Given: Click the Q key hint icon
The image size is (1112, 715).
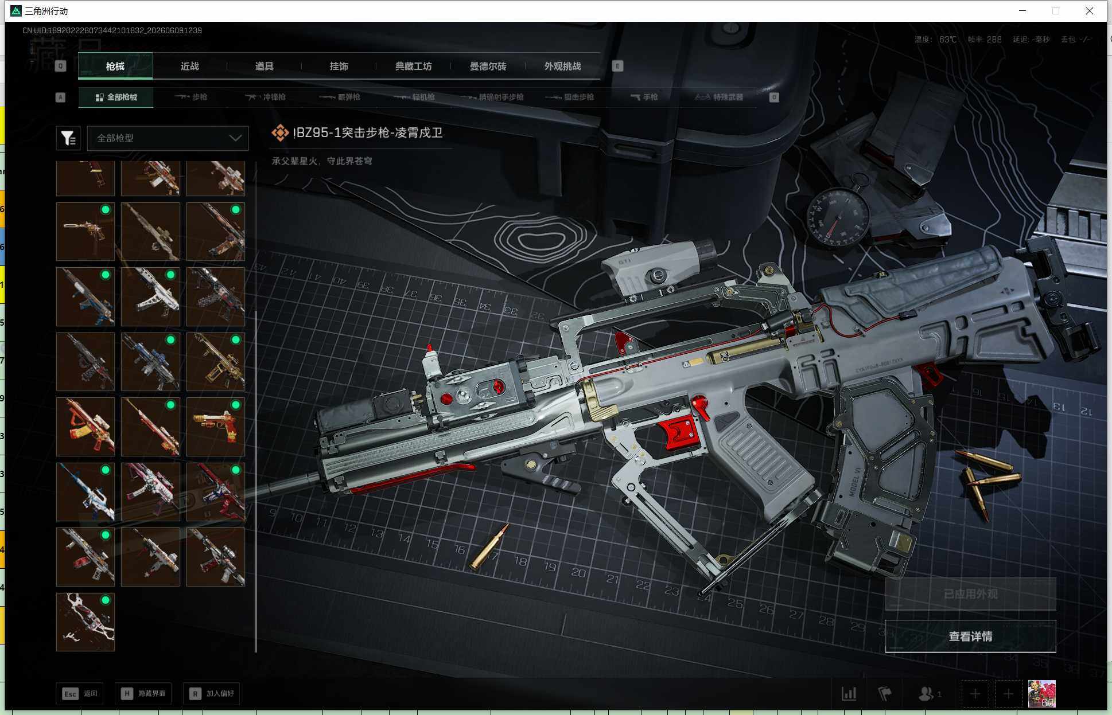Looking at the screenshot, I should coord(60,66).
